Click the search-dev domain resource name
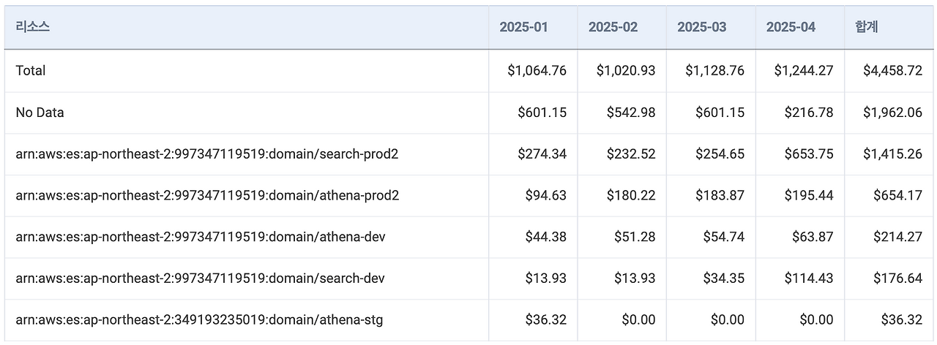 coord(200,278)
